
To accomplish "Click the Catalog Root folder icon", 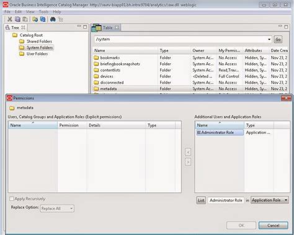I will pyautogui.click(x=15, y=35).
